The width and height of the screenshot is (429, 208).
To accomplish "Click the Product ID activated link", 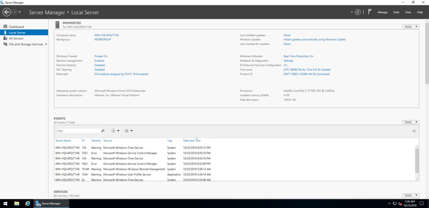I will tap(306, 74).
